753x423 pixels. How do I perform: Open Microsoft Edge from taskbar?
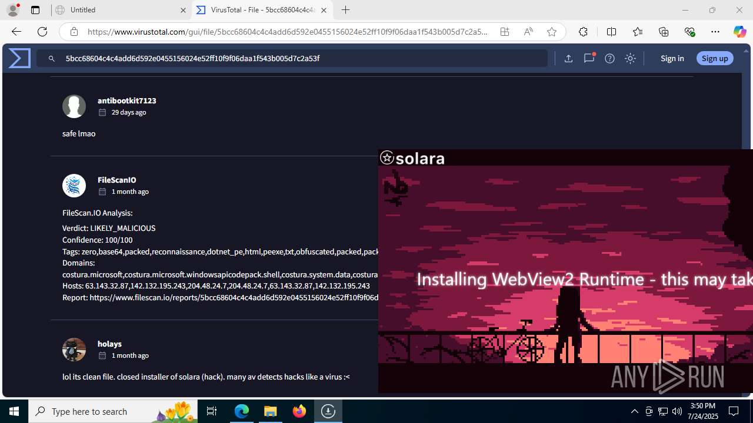pyautogui.click(x=242, y=411)
